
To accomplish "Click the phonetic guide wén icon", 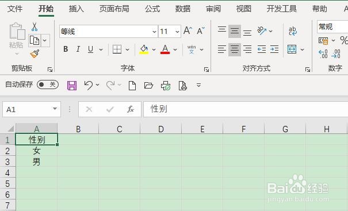I will pos(192,49).
